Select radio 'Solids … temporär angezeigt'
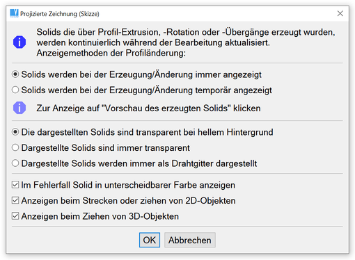 (x=15, y=90)
